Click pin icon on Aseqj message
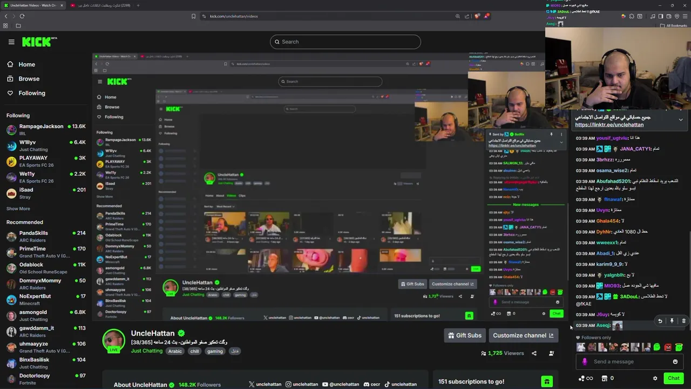691x389 pixels. (672, 321)
